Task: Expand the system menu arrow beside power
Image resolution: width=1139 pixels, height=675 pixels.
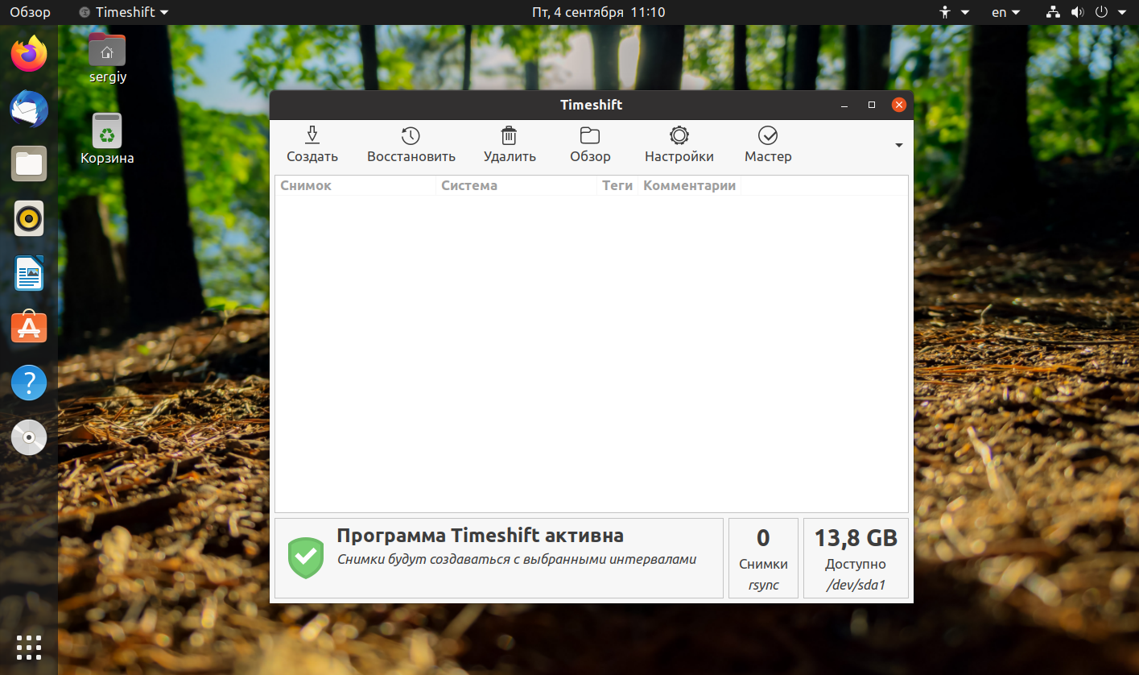Action: 1124,12
